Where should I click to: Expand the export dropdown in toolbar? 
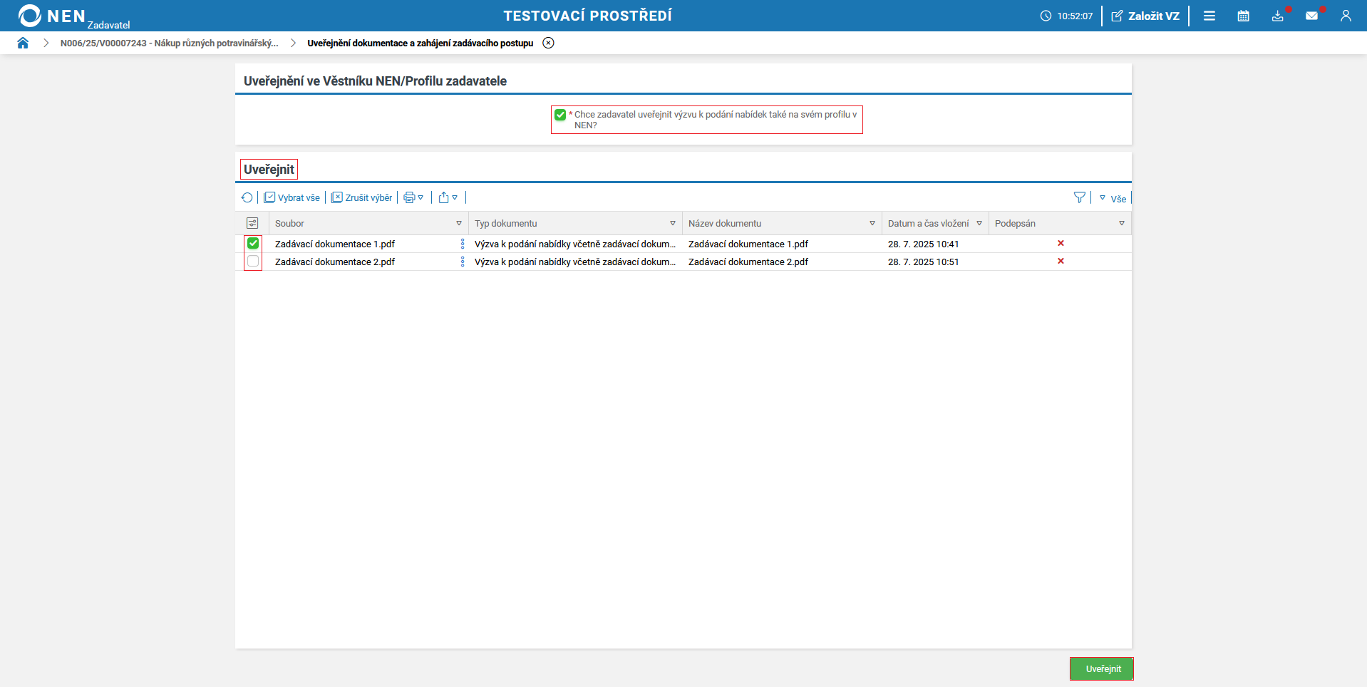pyautogui.click(x=448, y=198)
